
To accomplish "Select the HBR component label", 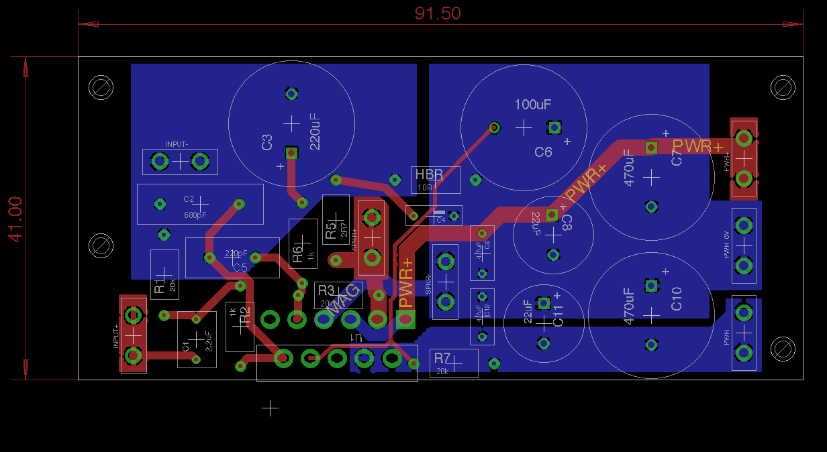I will [429, 175].
